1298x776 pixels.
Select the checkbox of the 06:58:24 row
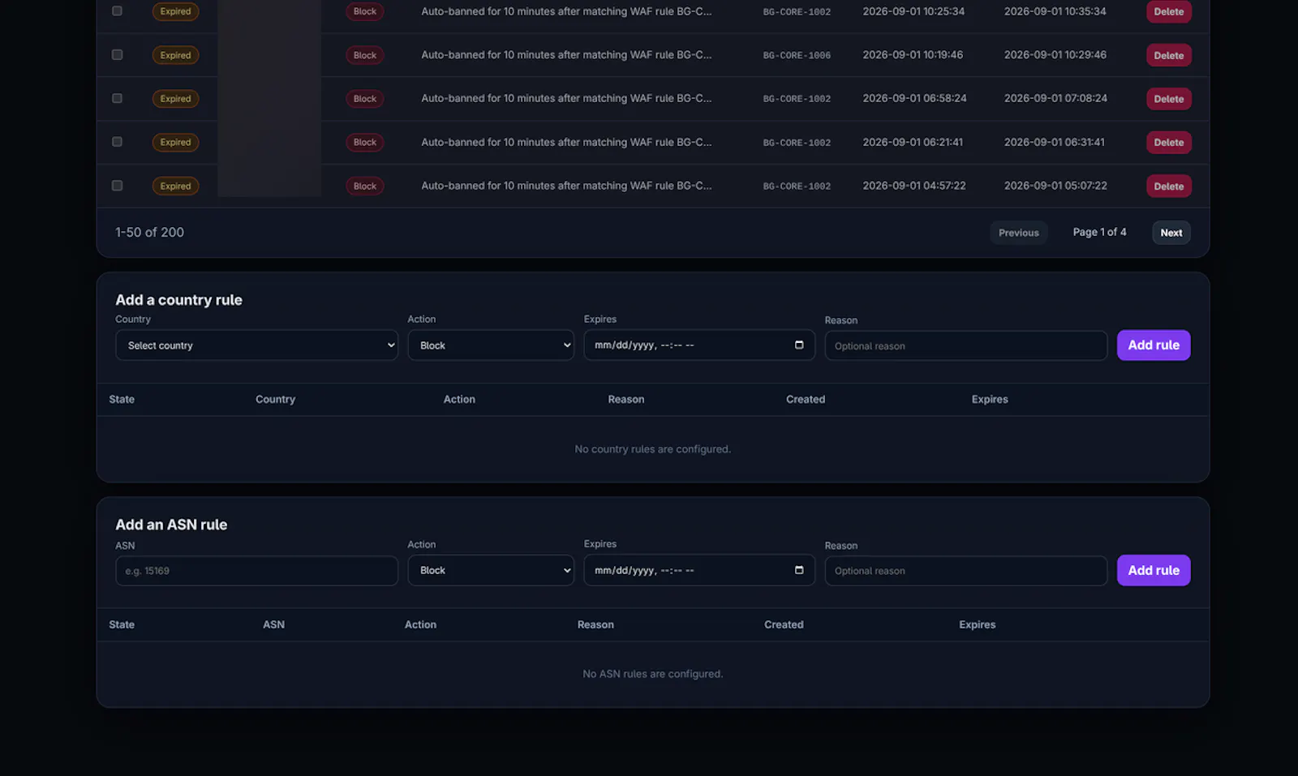coord(117,98)
